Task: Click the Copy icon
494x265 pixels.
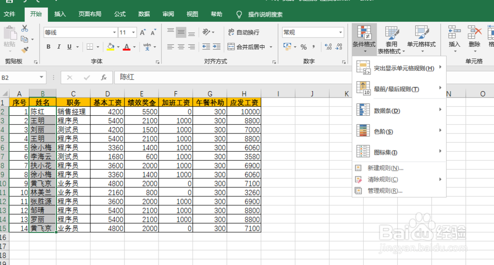Action: (x=24, y=39)
